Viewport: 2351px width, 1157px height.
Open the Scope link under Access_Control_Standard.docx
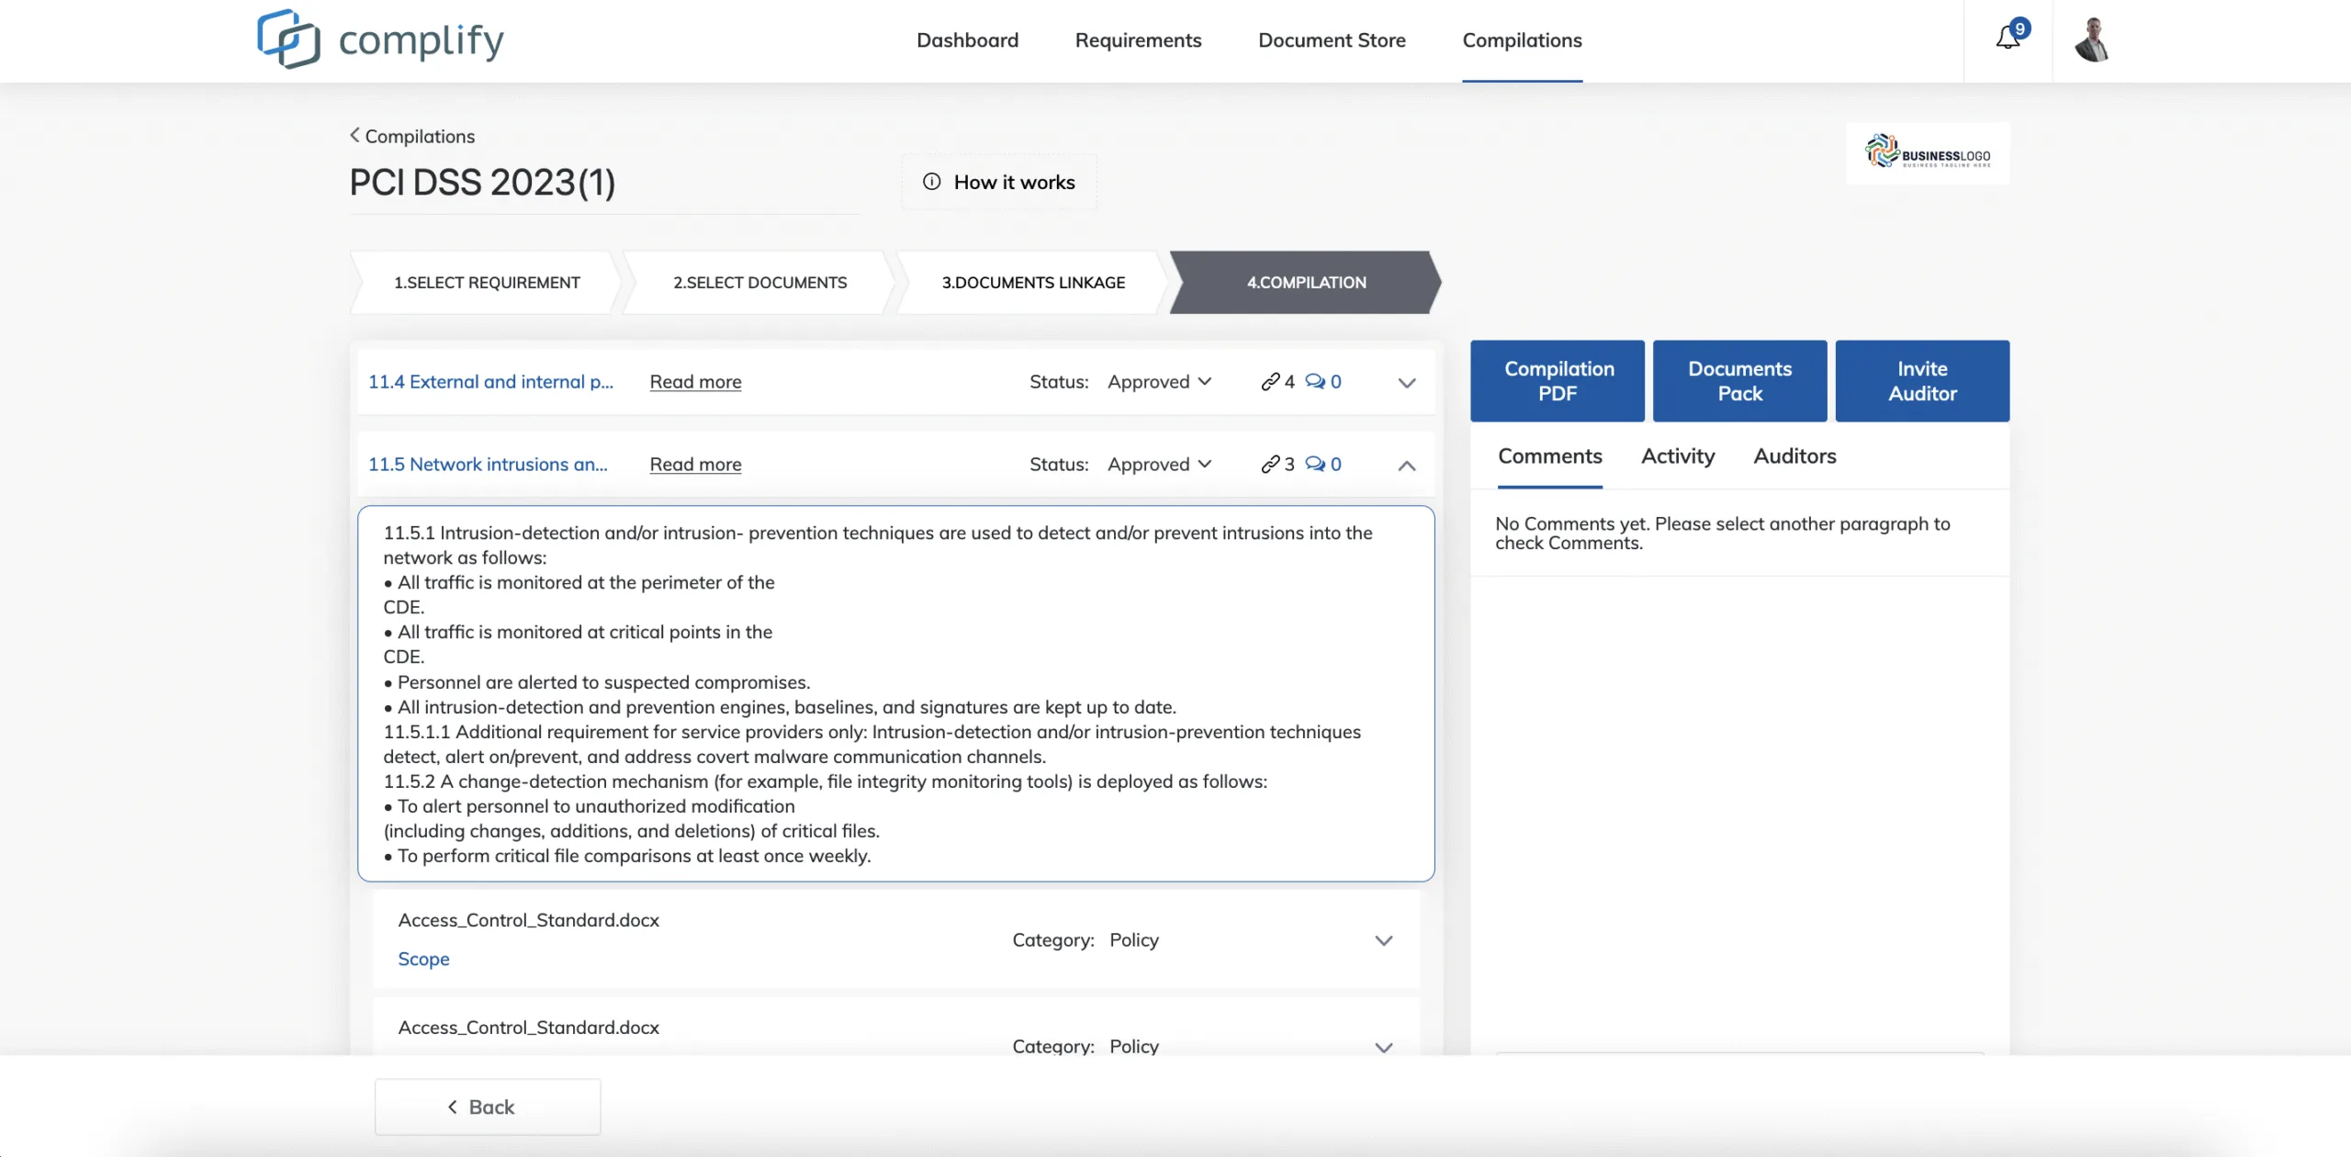coord(423,958)
